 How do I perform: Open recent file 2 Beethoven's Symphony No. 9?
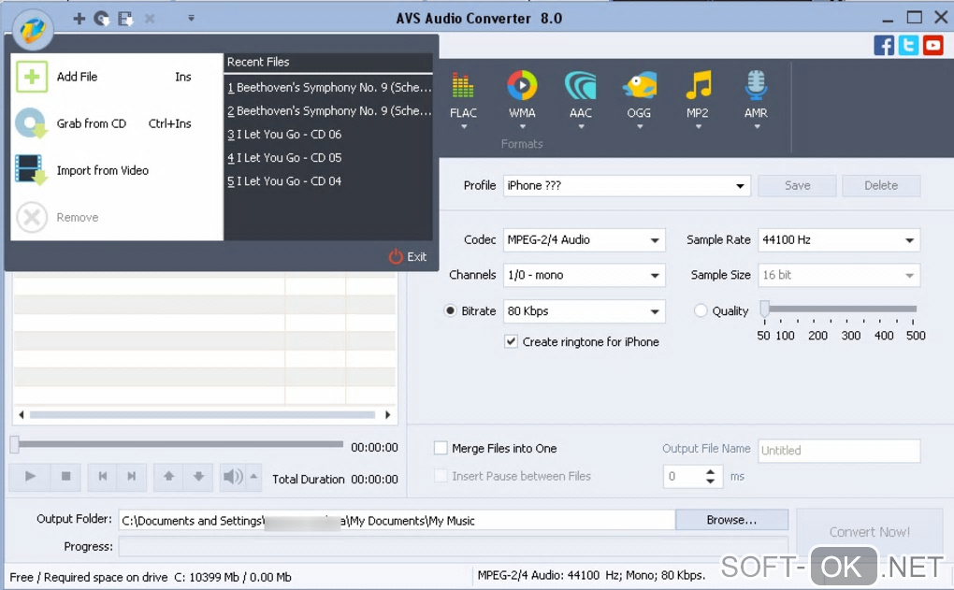(329, 110)
